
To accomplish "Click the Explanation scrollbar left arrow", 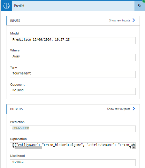I will coord(14,148).
